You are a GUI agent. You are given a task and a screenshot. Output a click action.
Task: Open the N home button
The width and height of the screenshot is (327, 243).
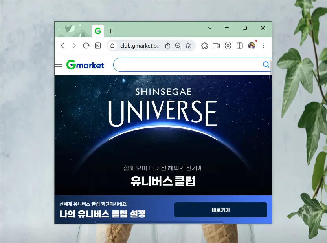tap(98, 46)
